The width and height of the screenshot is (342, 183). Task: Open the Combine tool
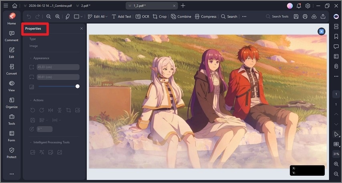181,16
